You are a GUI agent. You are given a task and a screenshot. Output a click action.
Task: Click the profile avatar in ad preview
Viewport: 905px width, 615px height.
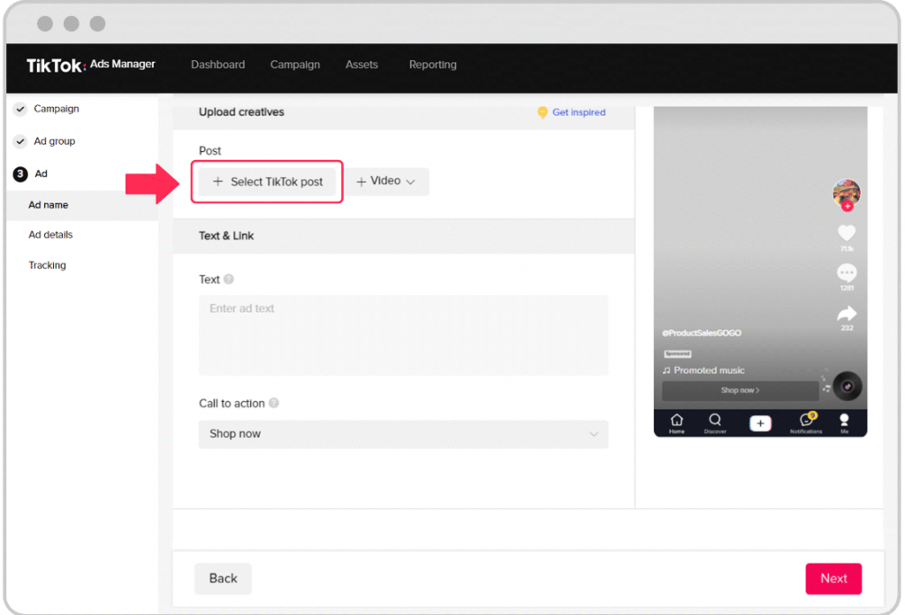tap(846, 194)
